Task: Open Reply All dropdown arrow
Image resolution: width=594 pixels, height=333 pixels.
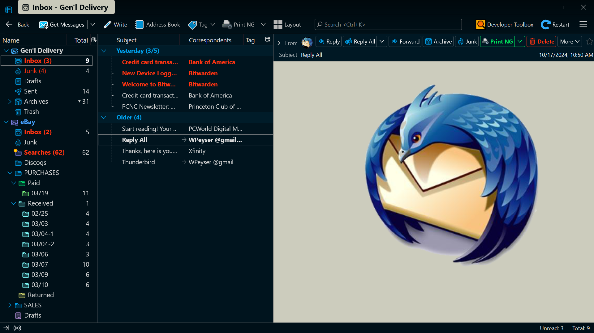Action: click(382, 42)
